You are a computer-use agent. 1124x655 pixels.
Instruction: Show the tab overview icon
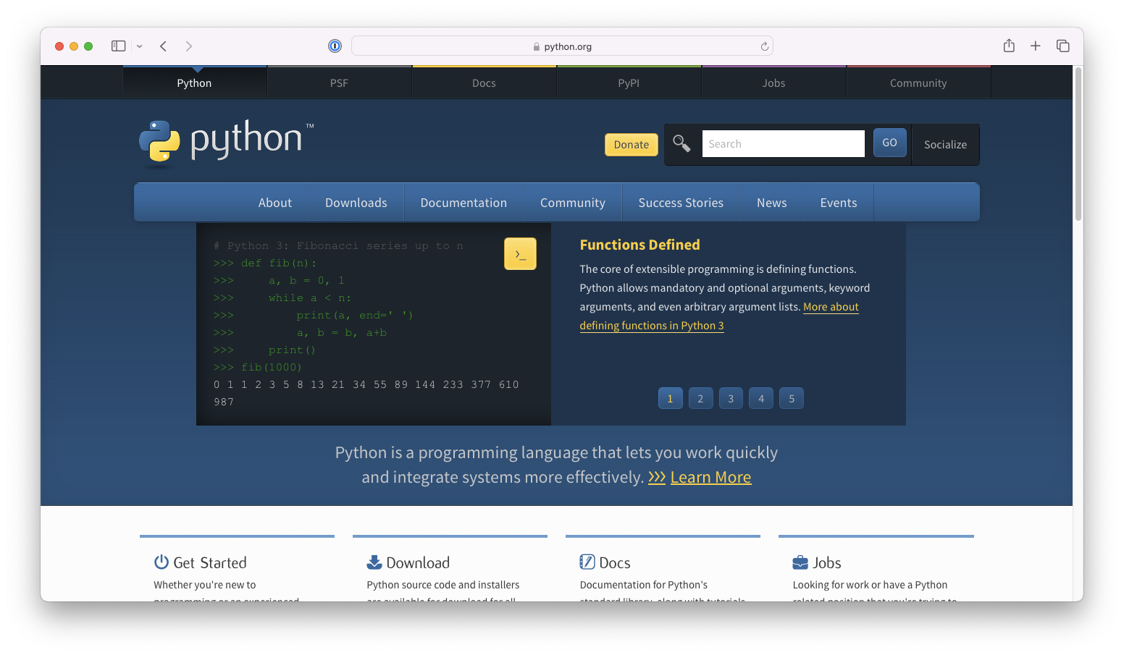(x=1062, y=46)
